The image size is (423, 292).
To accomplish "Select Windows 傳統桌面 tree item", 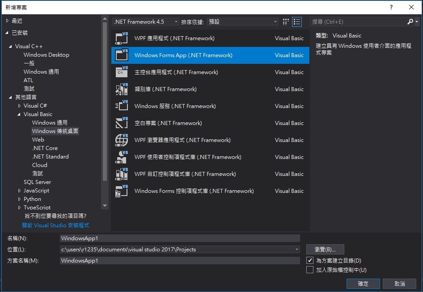I will click(55, 131).
